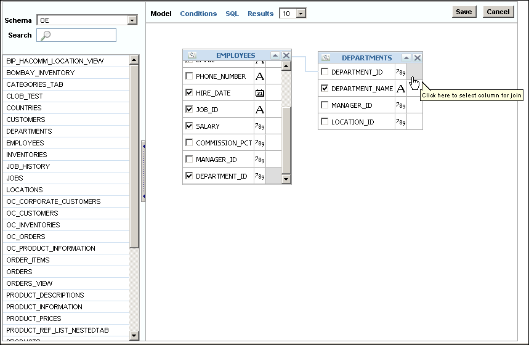Check the PHONE_NUMBER column checkbox
Image resolution: width=529 pixels, height=345 pixels.
(189, 76)
